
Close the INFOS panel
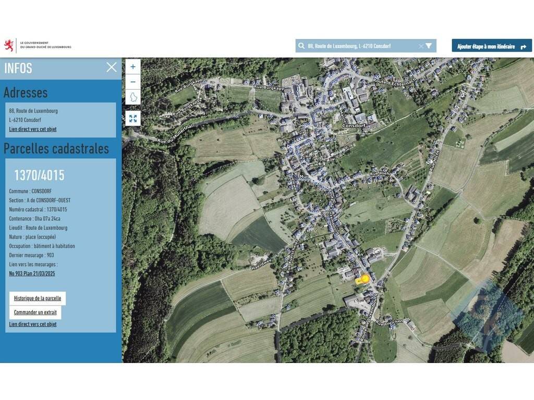click(112, 67)
